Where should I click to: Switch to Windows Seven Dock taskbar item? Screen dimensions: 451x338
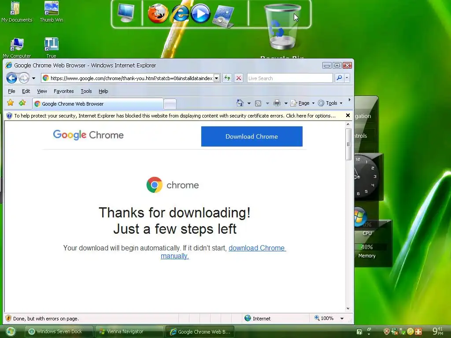[59, 331]
